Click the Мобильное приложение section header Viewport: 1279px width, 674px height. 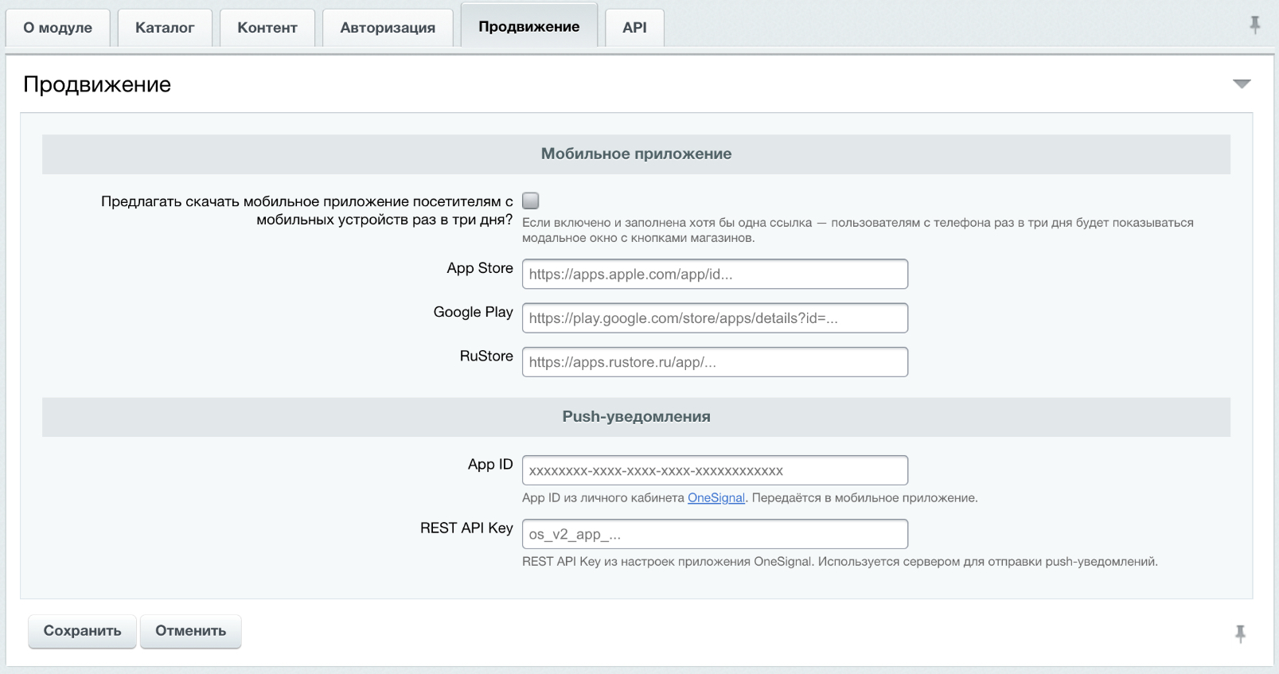[636, 154]
